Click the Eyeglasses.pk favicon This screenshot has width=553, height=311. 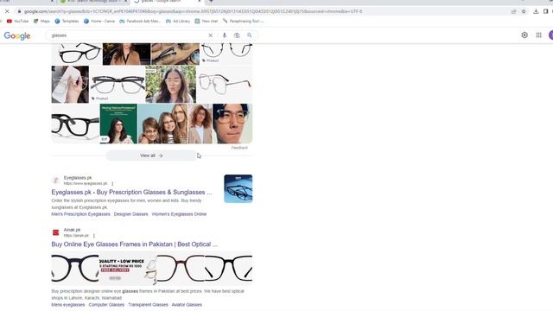click(x=55, y=181)
